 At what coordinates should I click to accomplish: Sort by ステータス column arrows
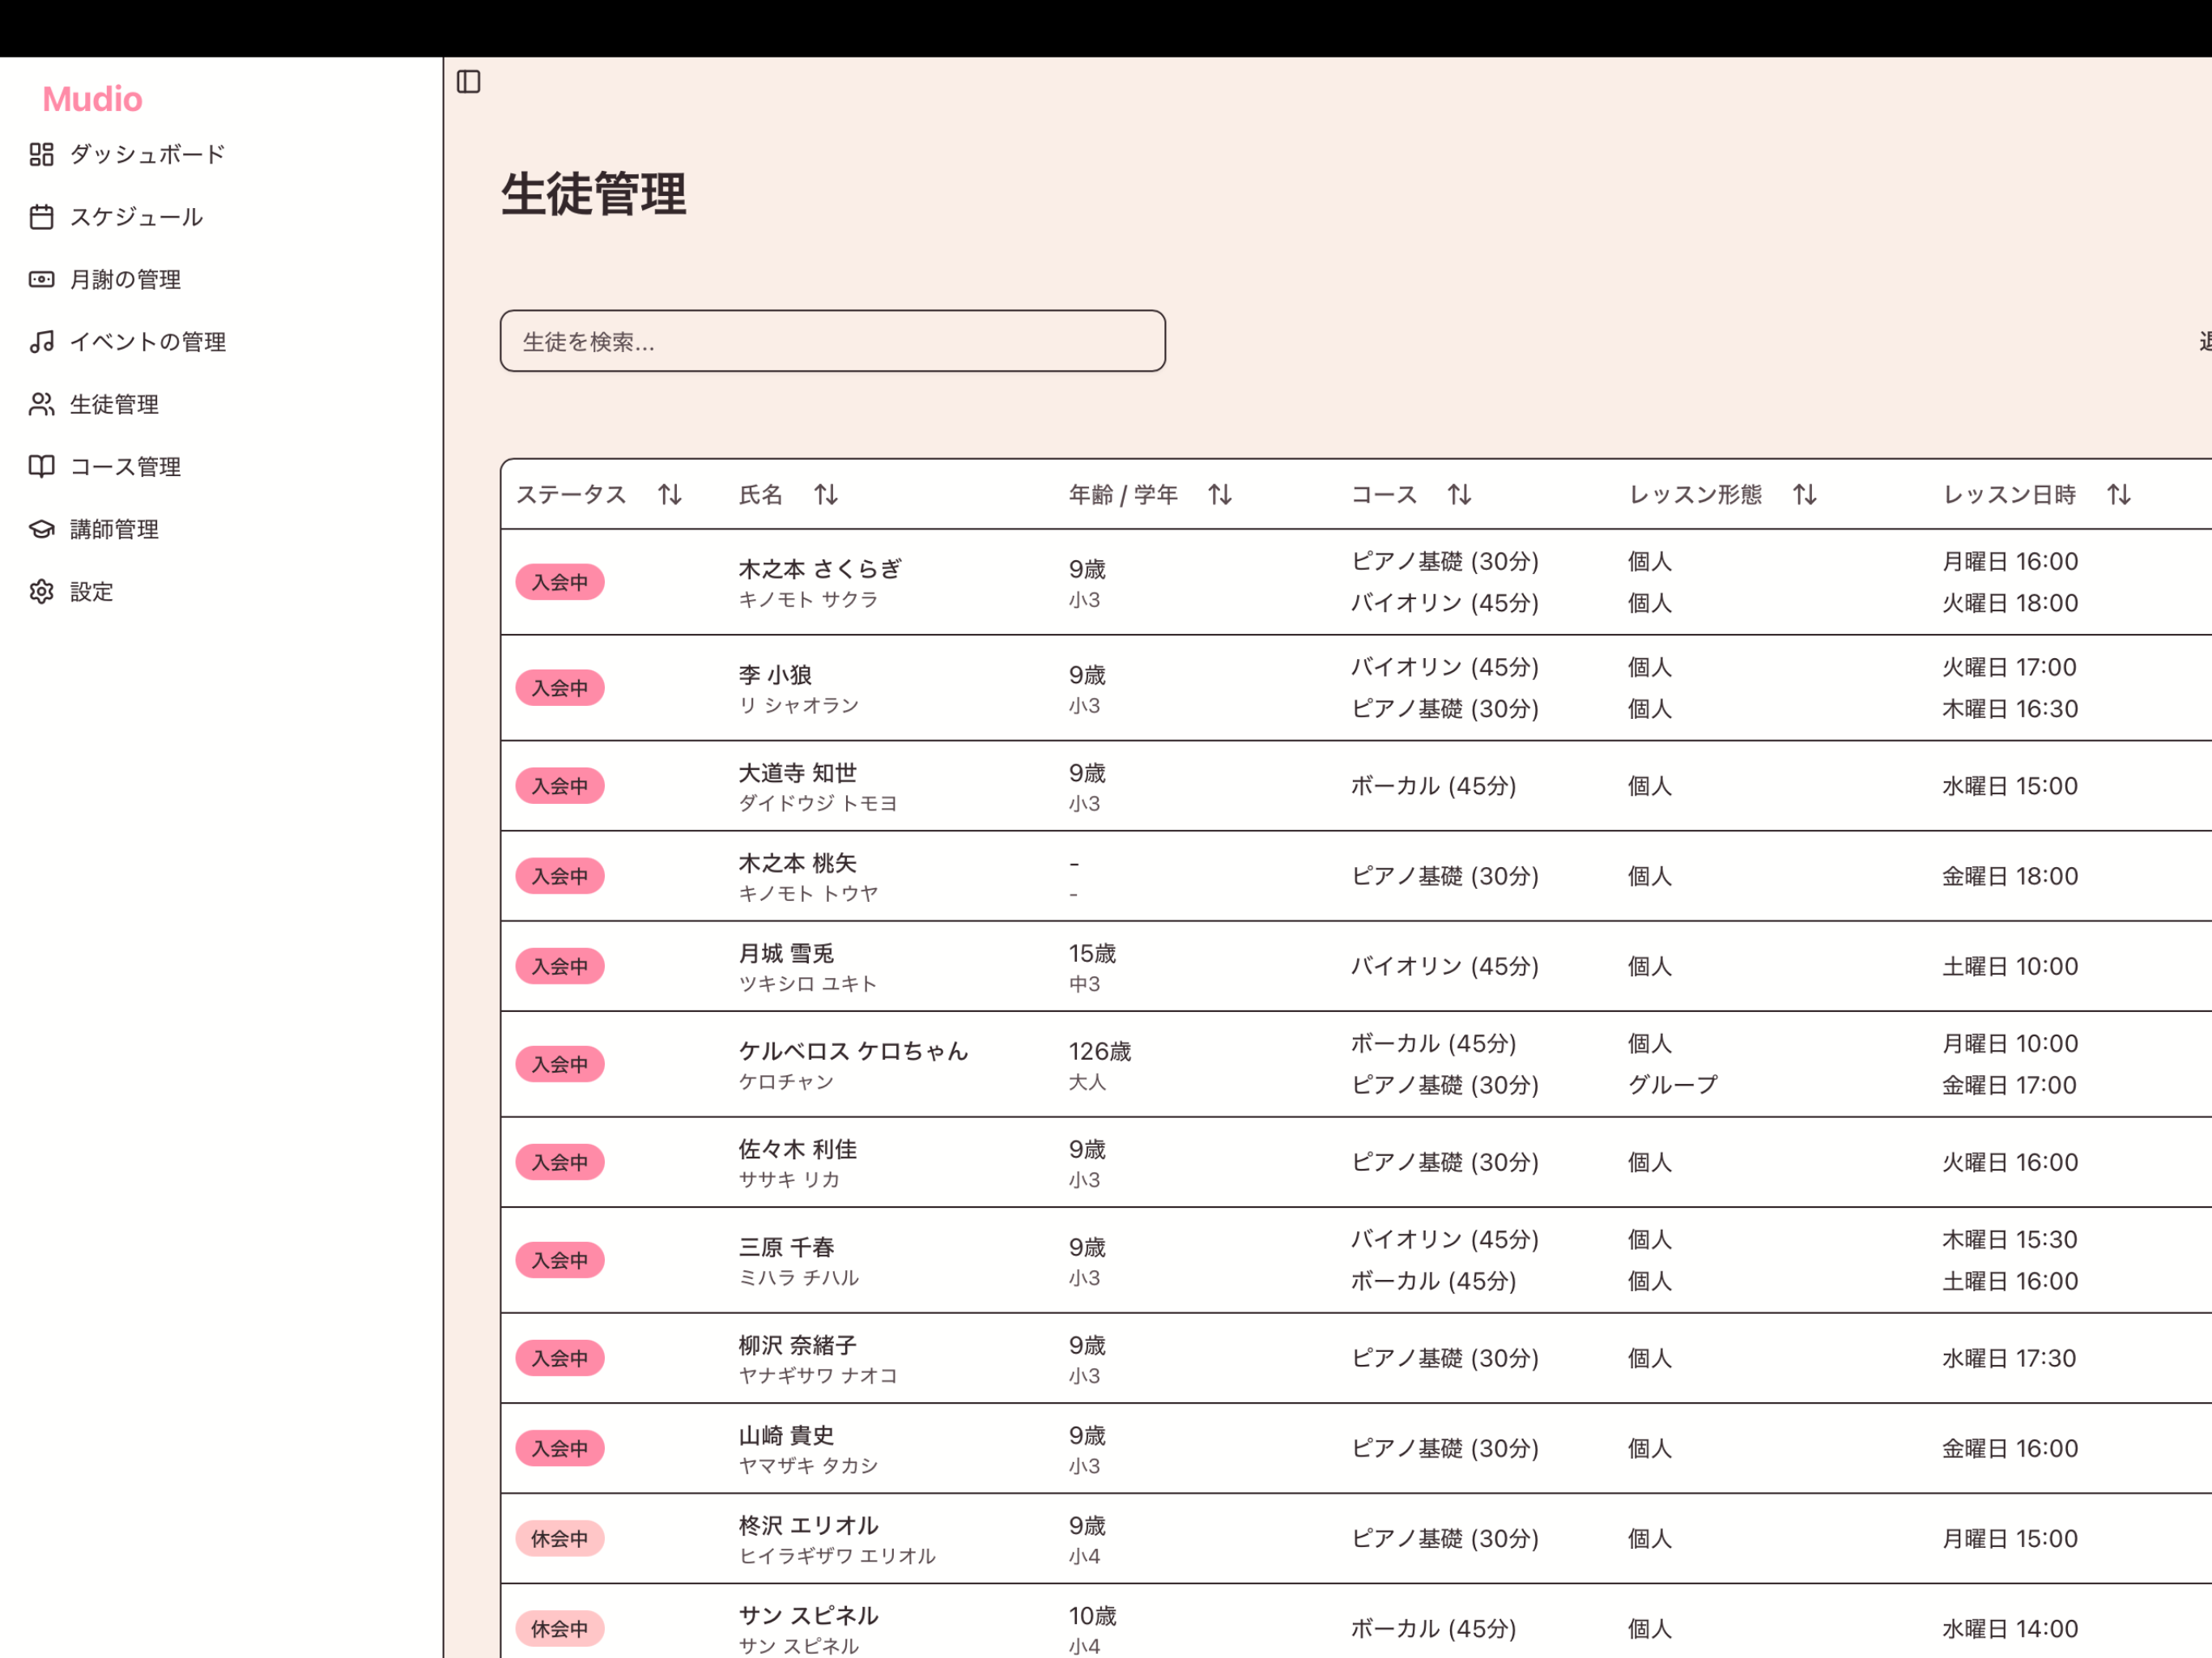point(670,494)
